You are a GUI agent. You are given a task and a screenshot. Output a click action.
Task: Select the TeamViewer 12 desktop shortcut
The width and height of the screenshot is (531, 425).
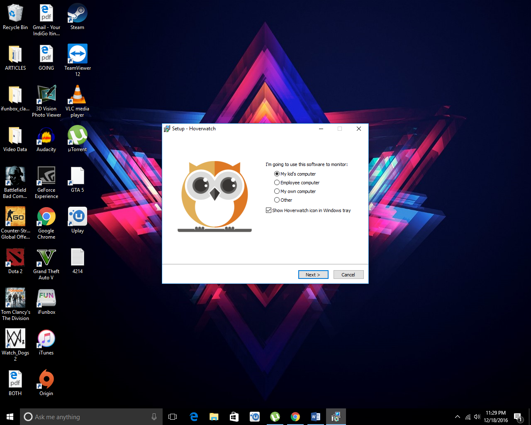(x=78, y=61)
